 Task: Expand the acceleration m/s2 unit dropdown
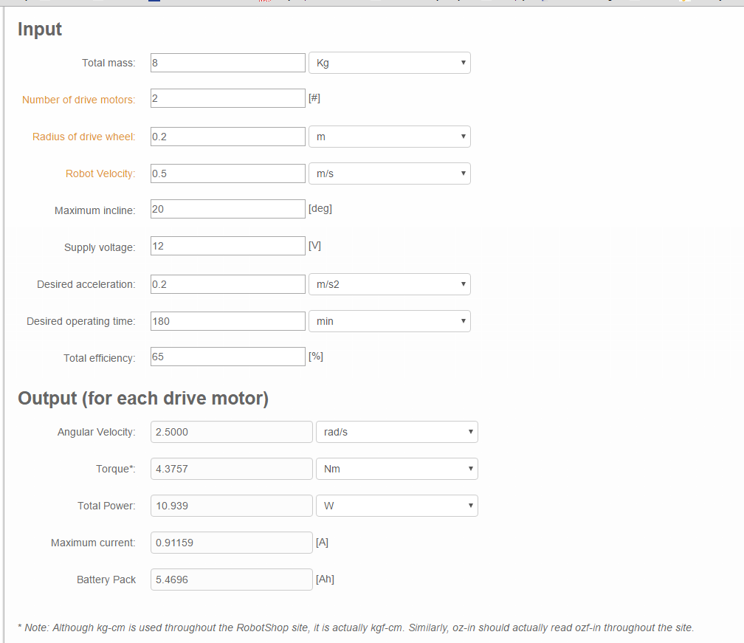389,284
